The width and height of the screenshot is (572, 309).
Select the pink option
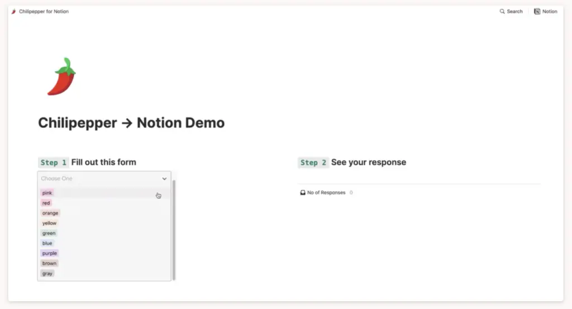click(47, 193)
